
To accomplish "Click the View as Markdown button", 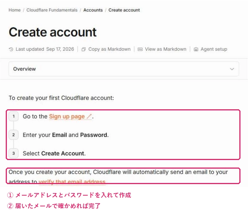I will point(162,49).
